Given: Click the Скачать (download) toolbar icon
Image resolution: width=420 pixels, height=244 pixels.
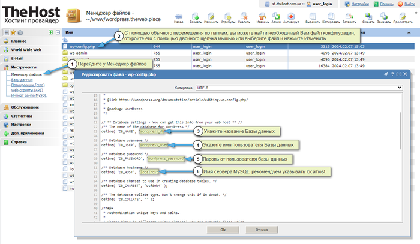Looking at the screenshot, I should (x=368, y=18).
